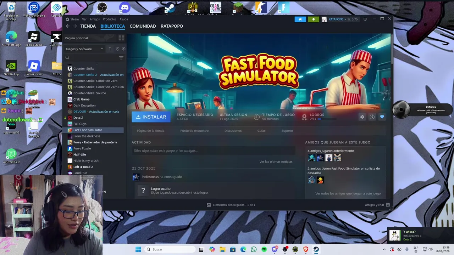
Task: Filter to ready-to-play games via play icon
Action: [x=123, y=49]
